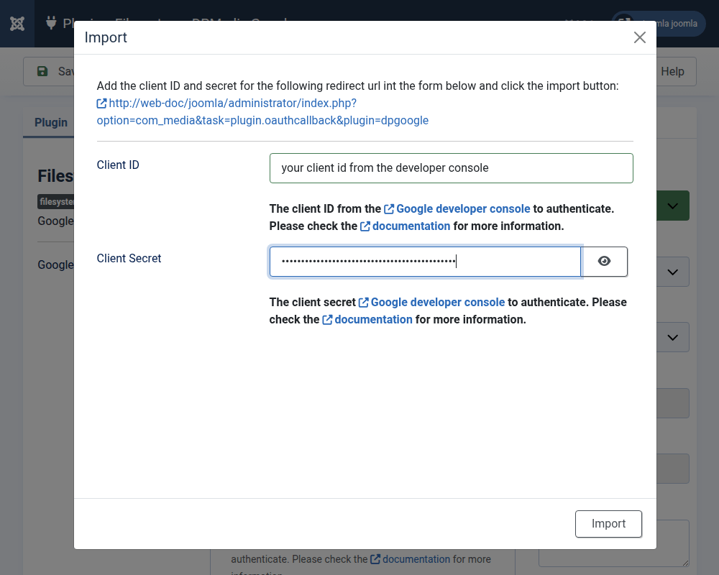
Task: Open documentation link under Client Secret
Action: [x=373, y=319]
